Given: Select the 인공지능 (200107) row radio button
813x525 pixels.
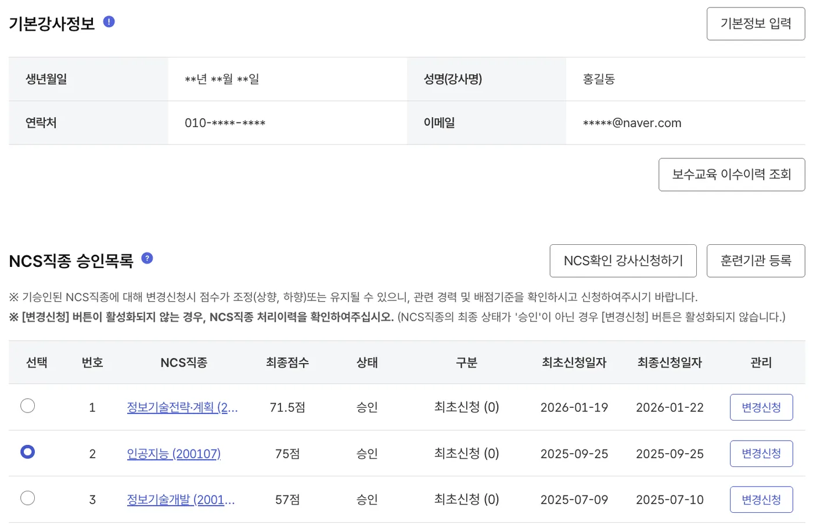Looking at the screenshot, I should coord(27,452).
